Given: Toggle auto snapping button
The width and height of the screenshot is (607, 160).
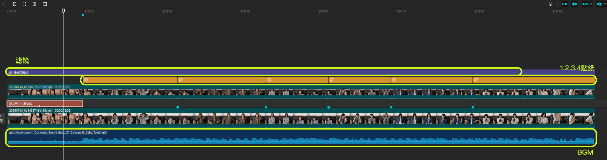Looking at the screenshot, I should click(x=575, y=4).
